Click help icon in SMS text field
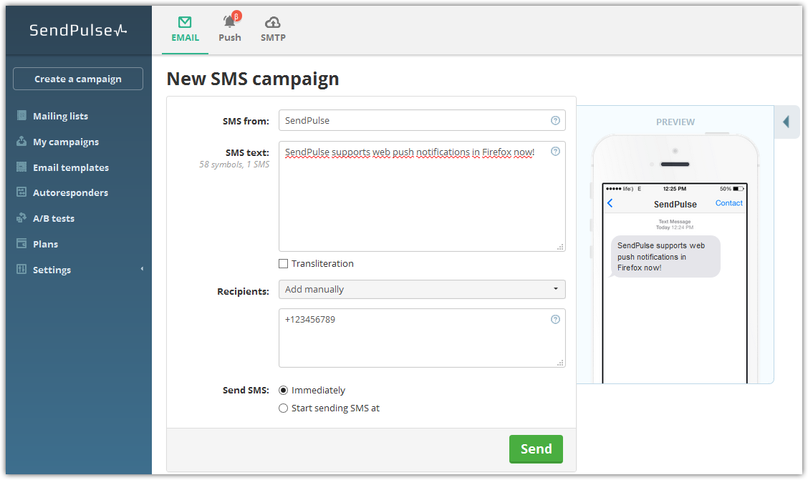Viewport: 808px width, 480px height. [555, 151]
